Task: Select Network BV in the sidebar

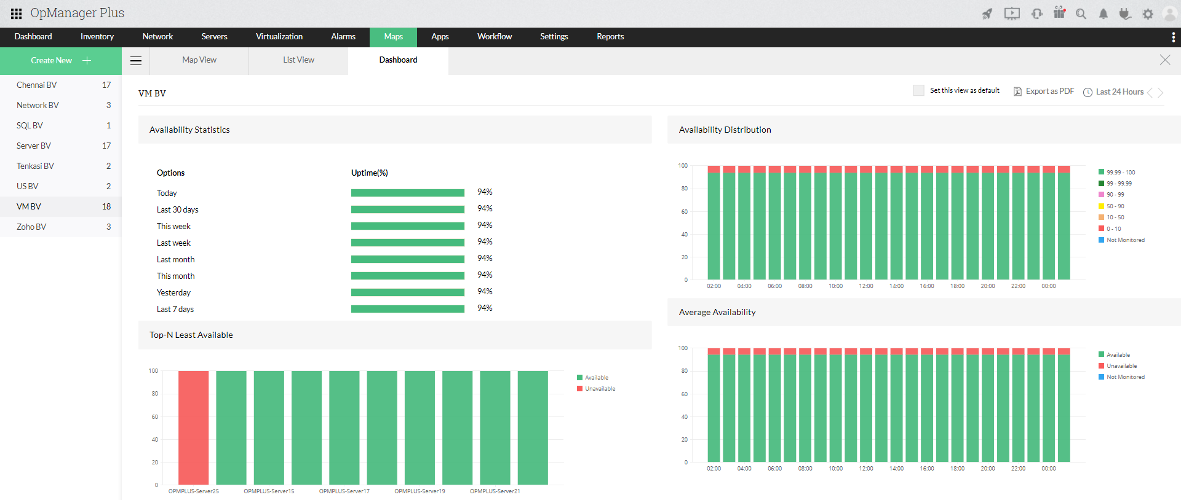Action: pos(61,105)
